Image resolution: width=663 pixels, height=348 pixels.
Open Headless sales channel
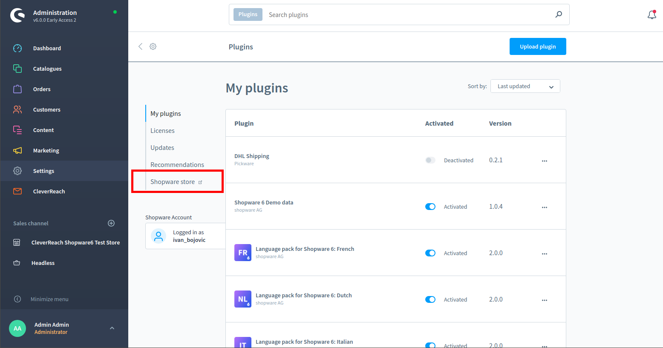pyautogui.click(x=43, y=263)
